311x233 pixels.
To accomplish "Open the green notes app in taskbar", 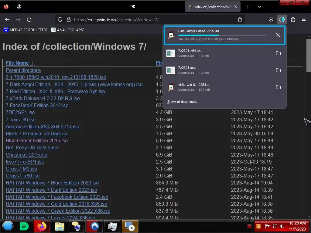I will [x=24, y=226].
